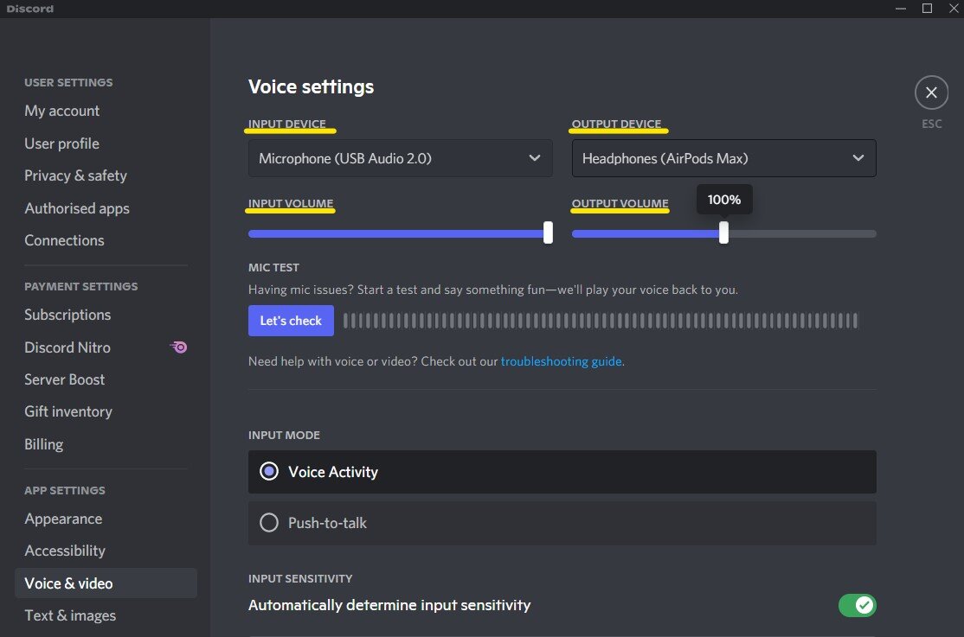Viewport: 964px width, 637px height.
Task: Go to Privacy & safety settings
Action: coord(76,175)
